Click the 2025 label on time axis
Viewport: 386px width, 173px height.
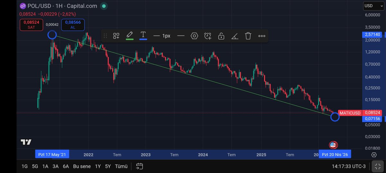(261, 155)
